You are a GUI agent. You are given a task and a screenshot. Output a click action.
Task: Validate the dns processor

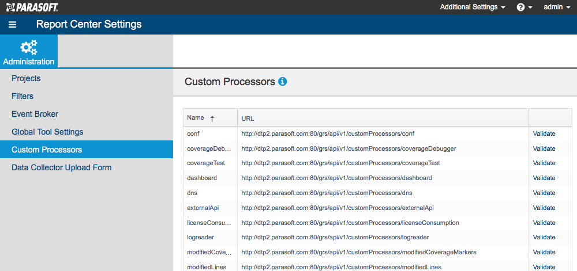coord(544,193)
